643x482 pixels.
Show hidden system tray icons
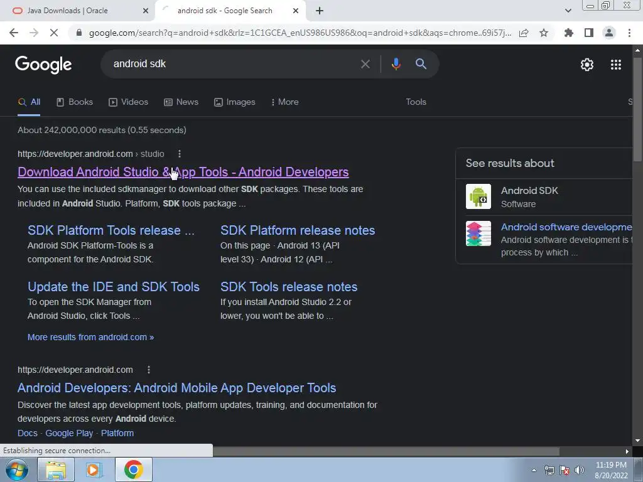pos(534,470)
